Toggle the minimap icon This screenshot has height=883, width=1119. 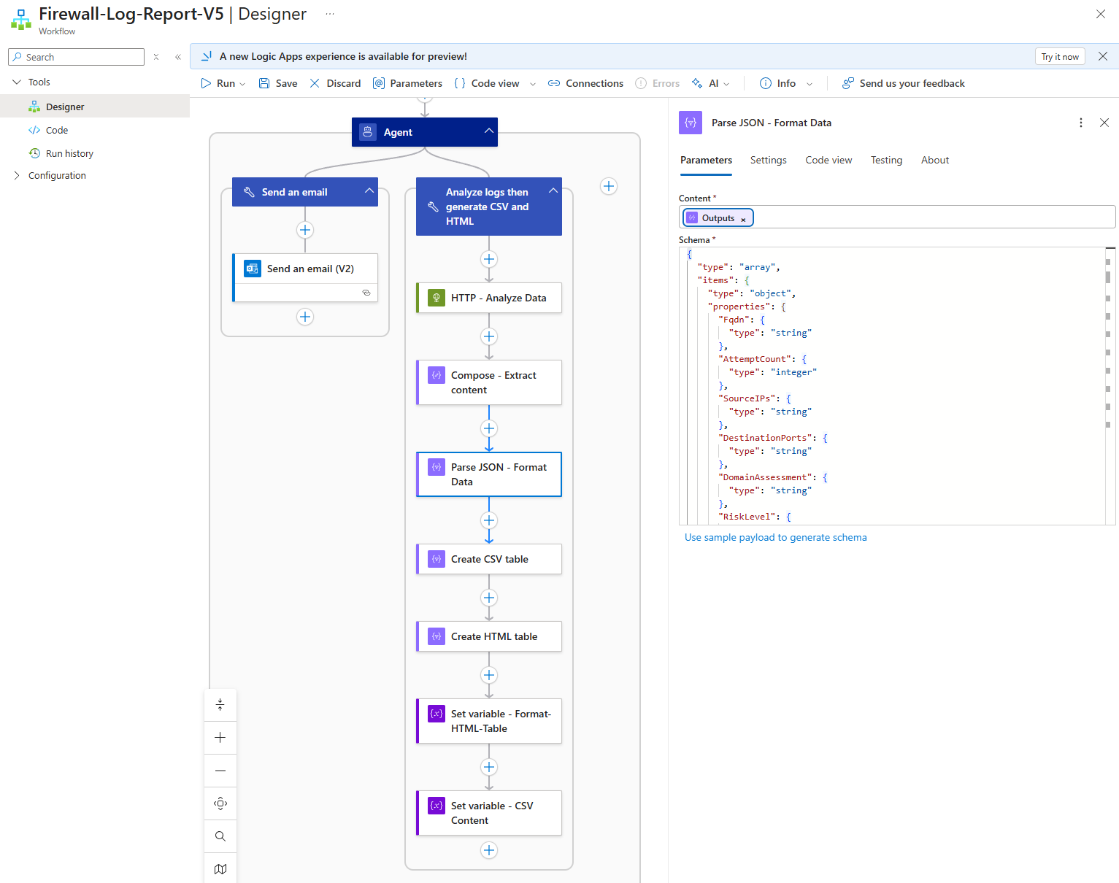tap(220, 869)
